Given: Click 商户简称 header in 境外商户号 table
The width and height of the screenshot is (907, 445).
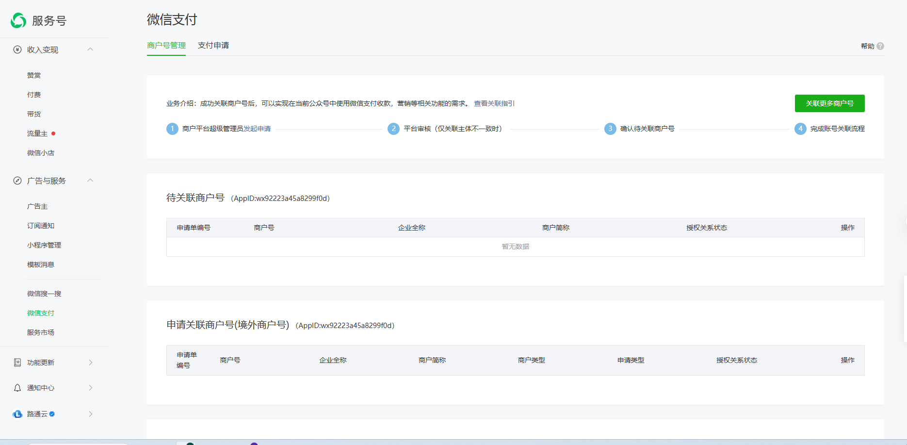Looking at the screenshot, I should [432, 360].
